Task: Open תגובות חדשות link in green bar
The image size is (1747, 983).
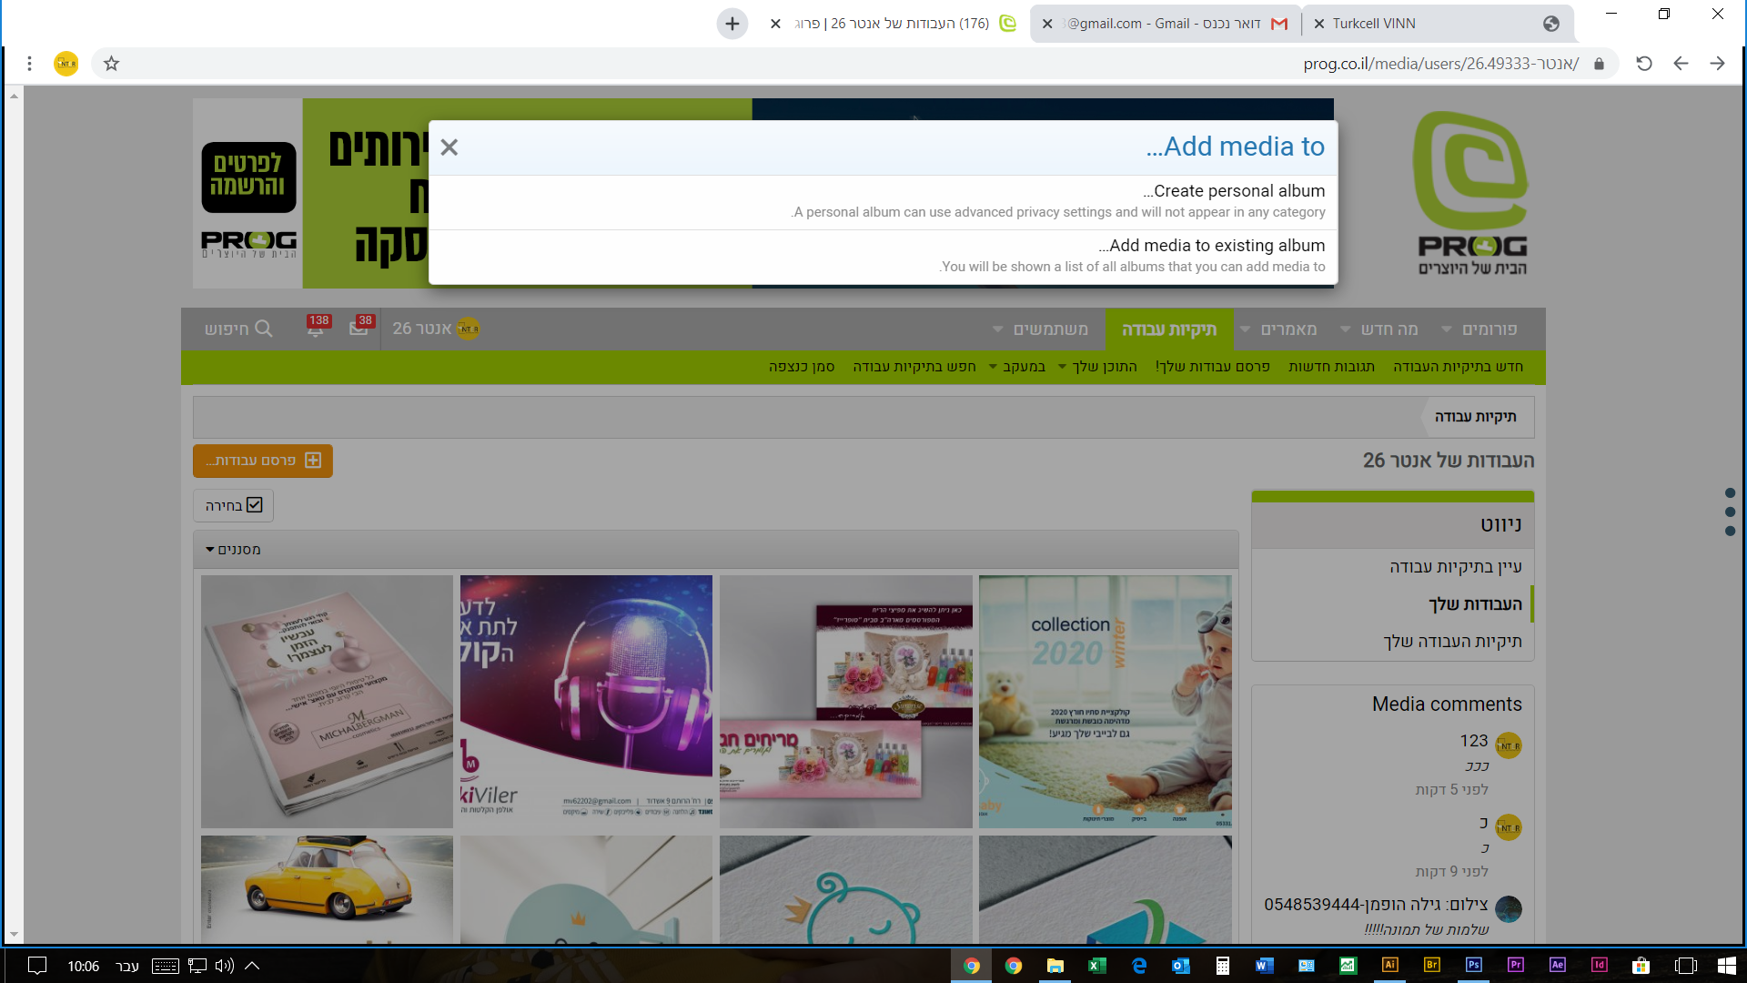Action: [1331, 367]
